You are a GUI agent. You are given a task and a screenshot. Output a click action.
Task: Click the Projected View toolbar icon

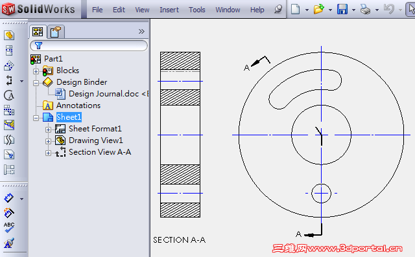(x=9, y=50)
